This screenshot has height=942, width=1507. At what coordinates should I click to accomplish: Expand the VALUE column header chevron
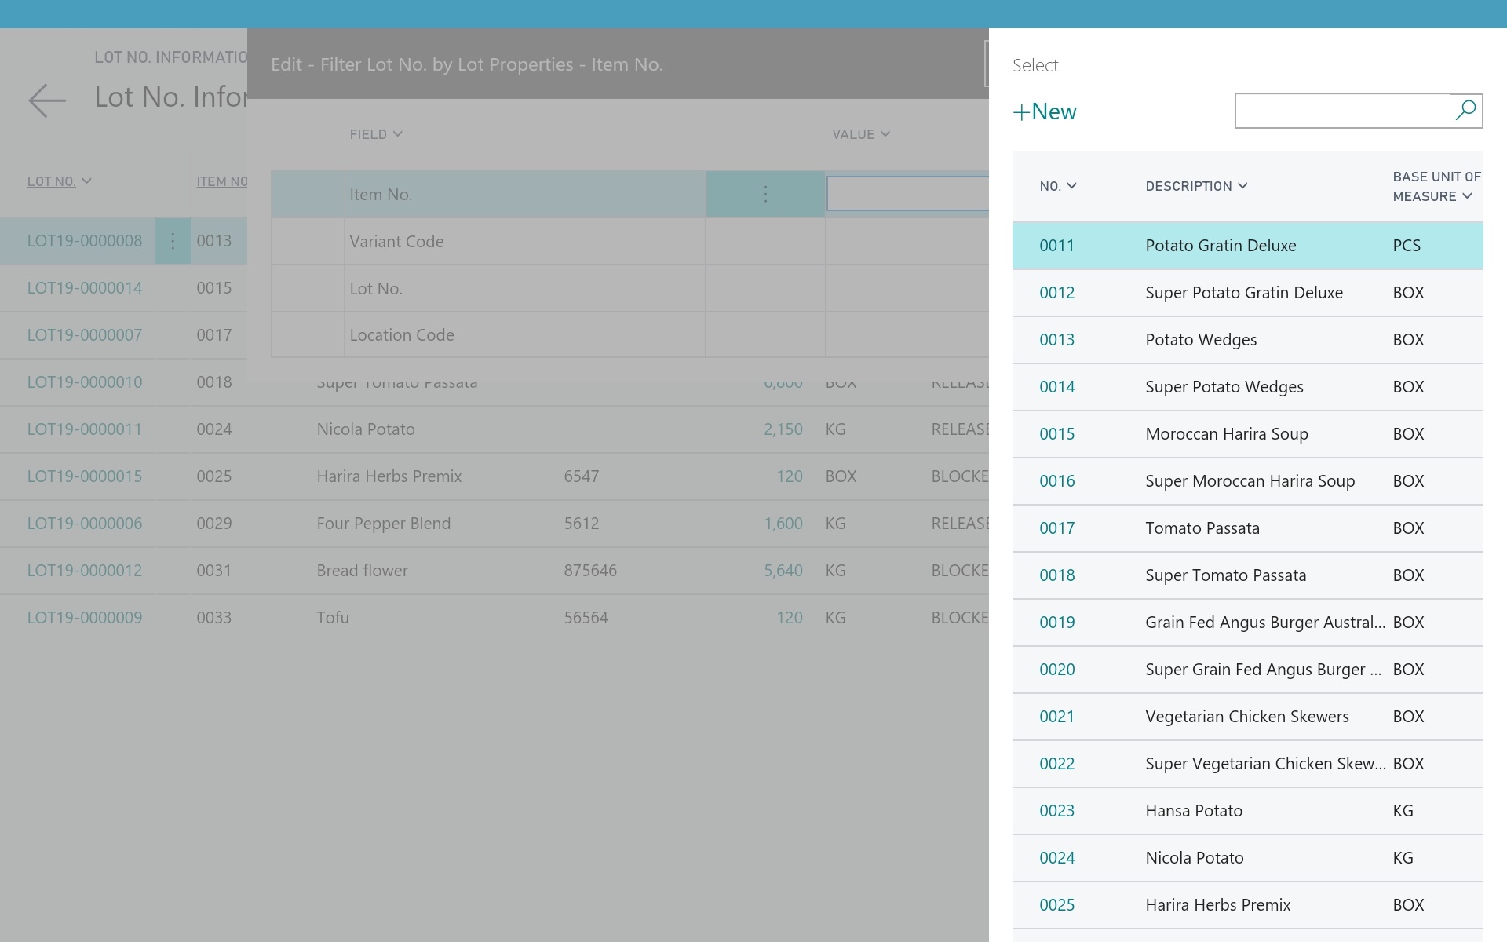(x=885, y=134)
